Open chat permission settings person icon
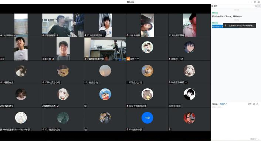This screenshot has width=261, height=141. pos(257,104)
